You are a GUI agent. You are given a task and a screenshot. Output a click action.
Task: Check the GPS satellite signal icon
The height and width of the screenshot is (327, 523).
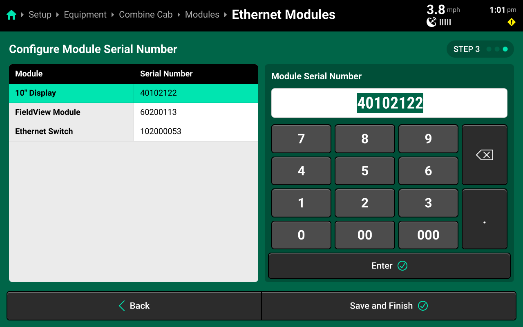431,22
